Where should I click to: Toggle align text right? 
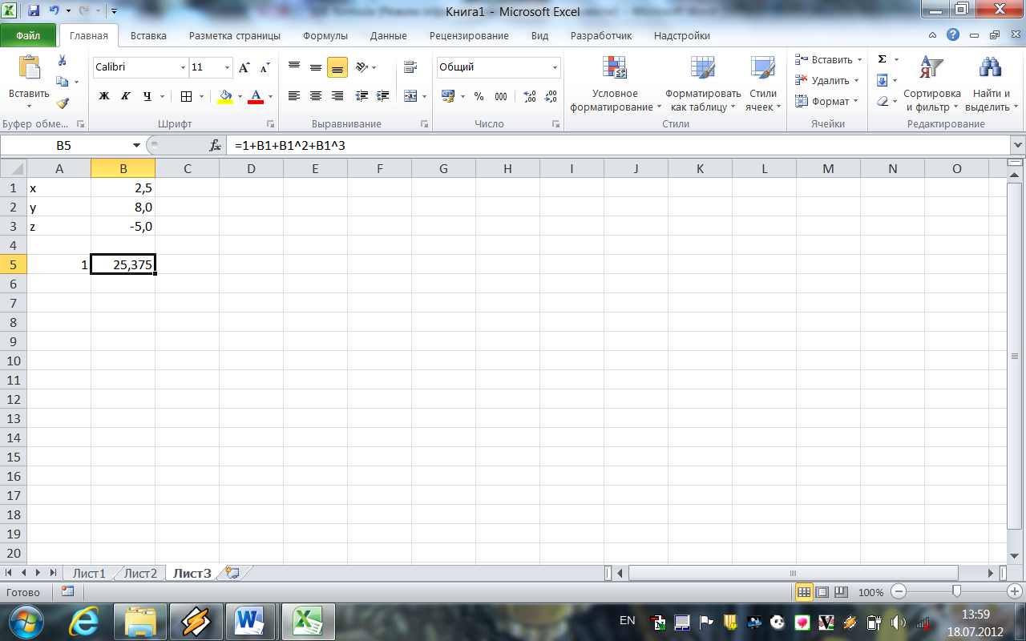pos(337,96)
